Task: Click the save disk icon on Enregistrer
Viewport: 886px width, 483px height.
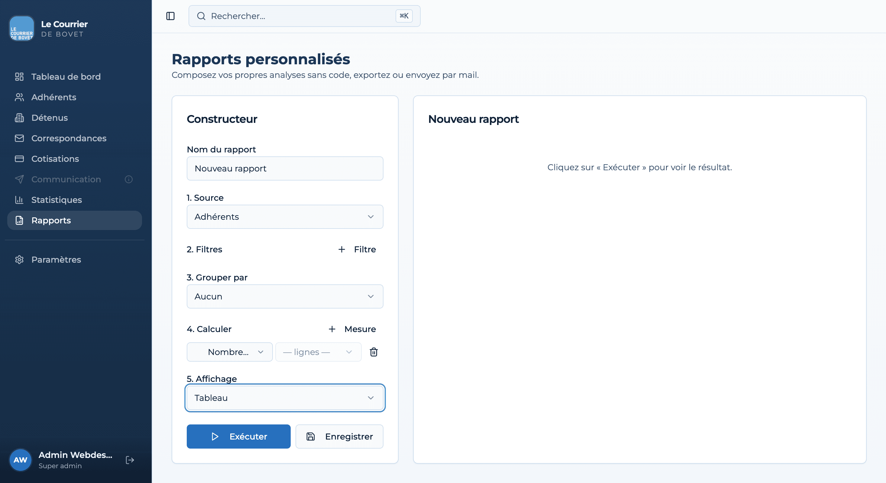Action: 311,437
